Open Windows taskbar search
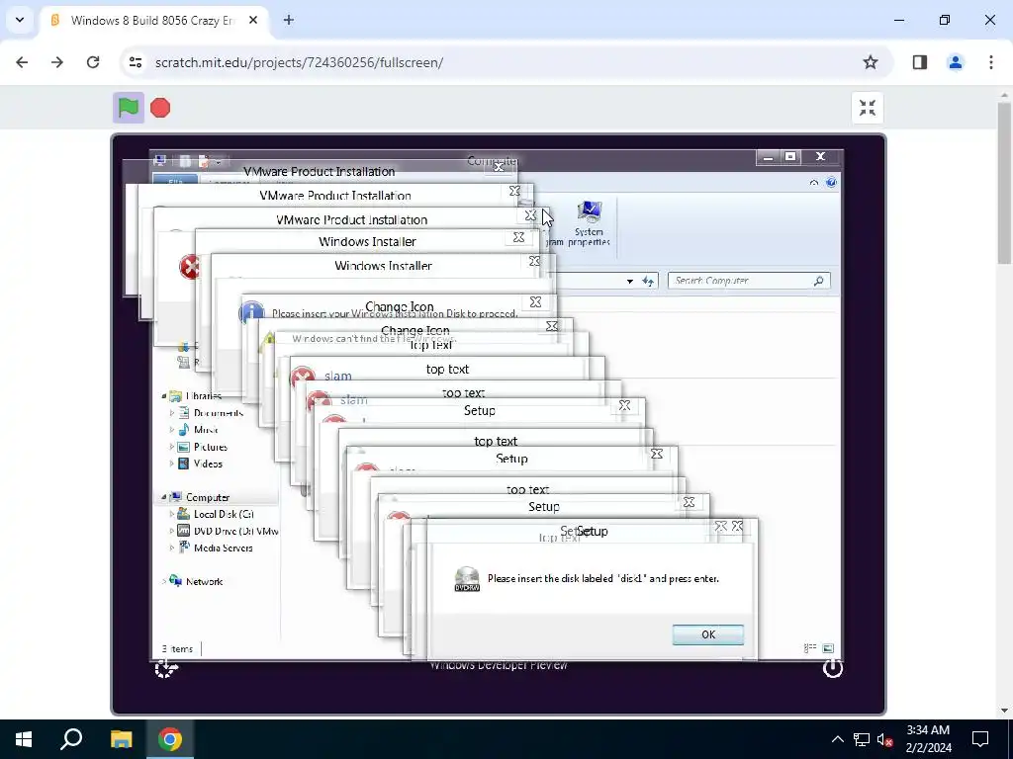This screenshot has width=1013, height=759. click(x=71, y=739)
